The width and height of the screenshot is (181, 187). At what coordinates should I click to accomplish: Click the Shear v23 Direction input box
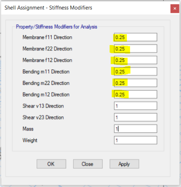[x=136, y=117]
